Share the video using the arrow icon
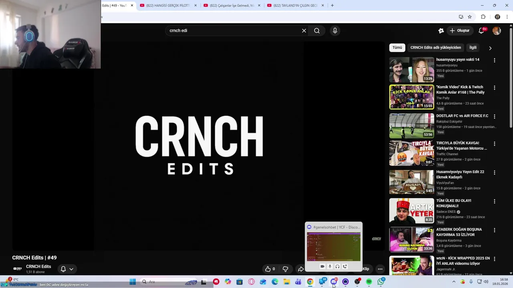Image resolution: width=513 pixels, height=288 pixels. tap(301, 269)
